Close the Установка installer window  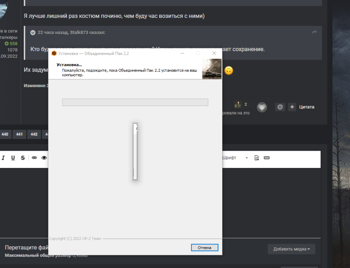coord(214,53)
